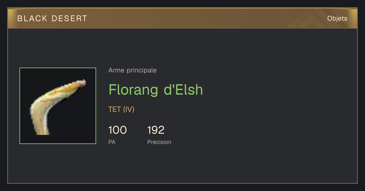Click the 192 Précision value

click(x=156, y=130)
